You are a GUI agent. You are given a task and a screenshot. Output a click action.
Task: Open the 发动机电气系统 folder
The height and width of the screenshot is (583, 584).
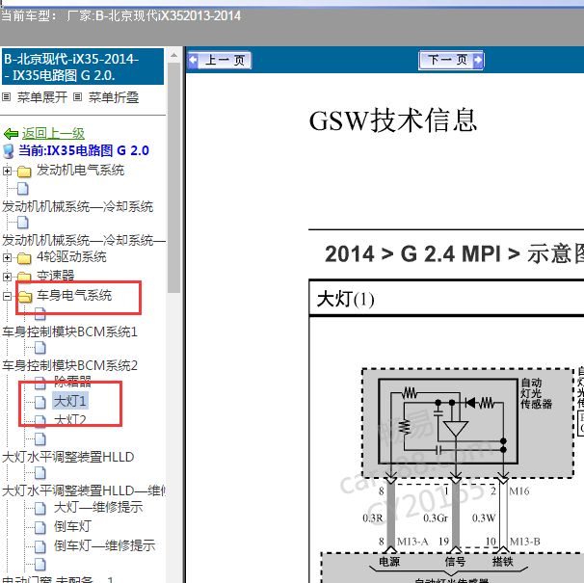coord(80,171)
